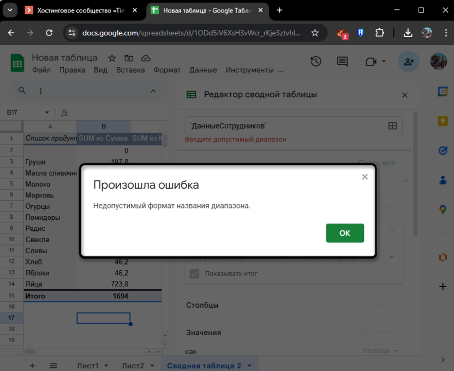Open version history via clock icon
The width and height of the screenshot is (454, 371).
pyautogui.click(x=316, y=62)
